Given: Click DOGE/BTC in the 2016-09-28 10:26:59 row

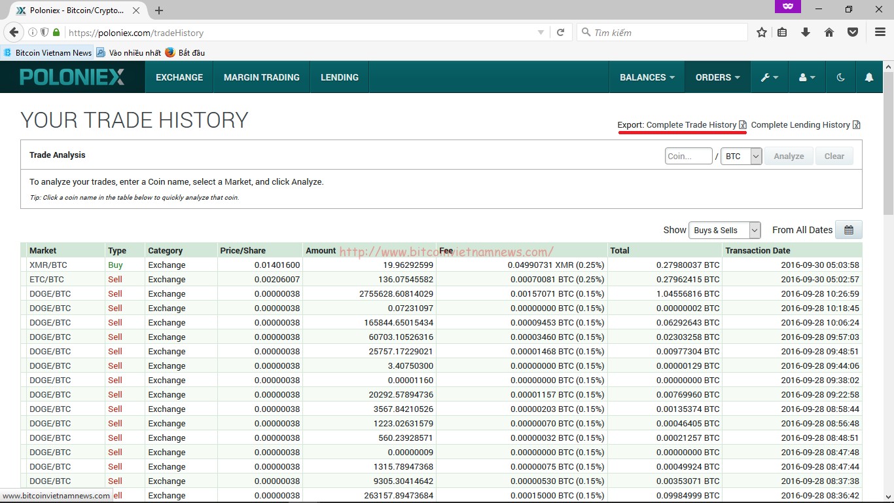Looking at the screenshot, I should click(50, 293).
